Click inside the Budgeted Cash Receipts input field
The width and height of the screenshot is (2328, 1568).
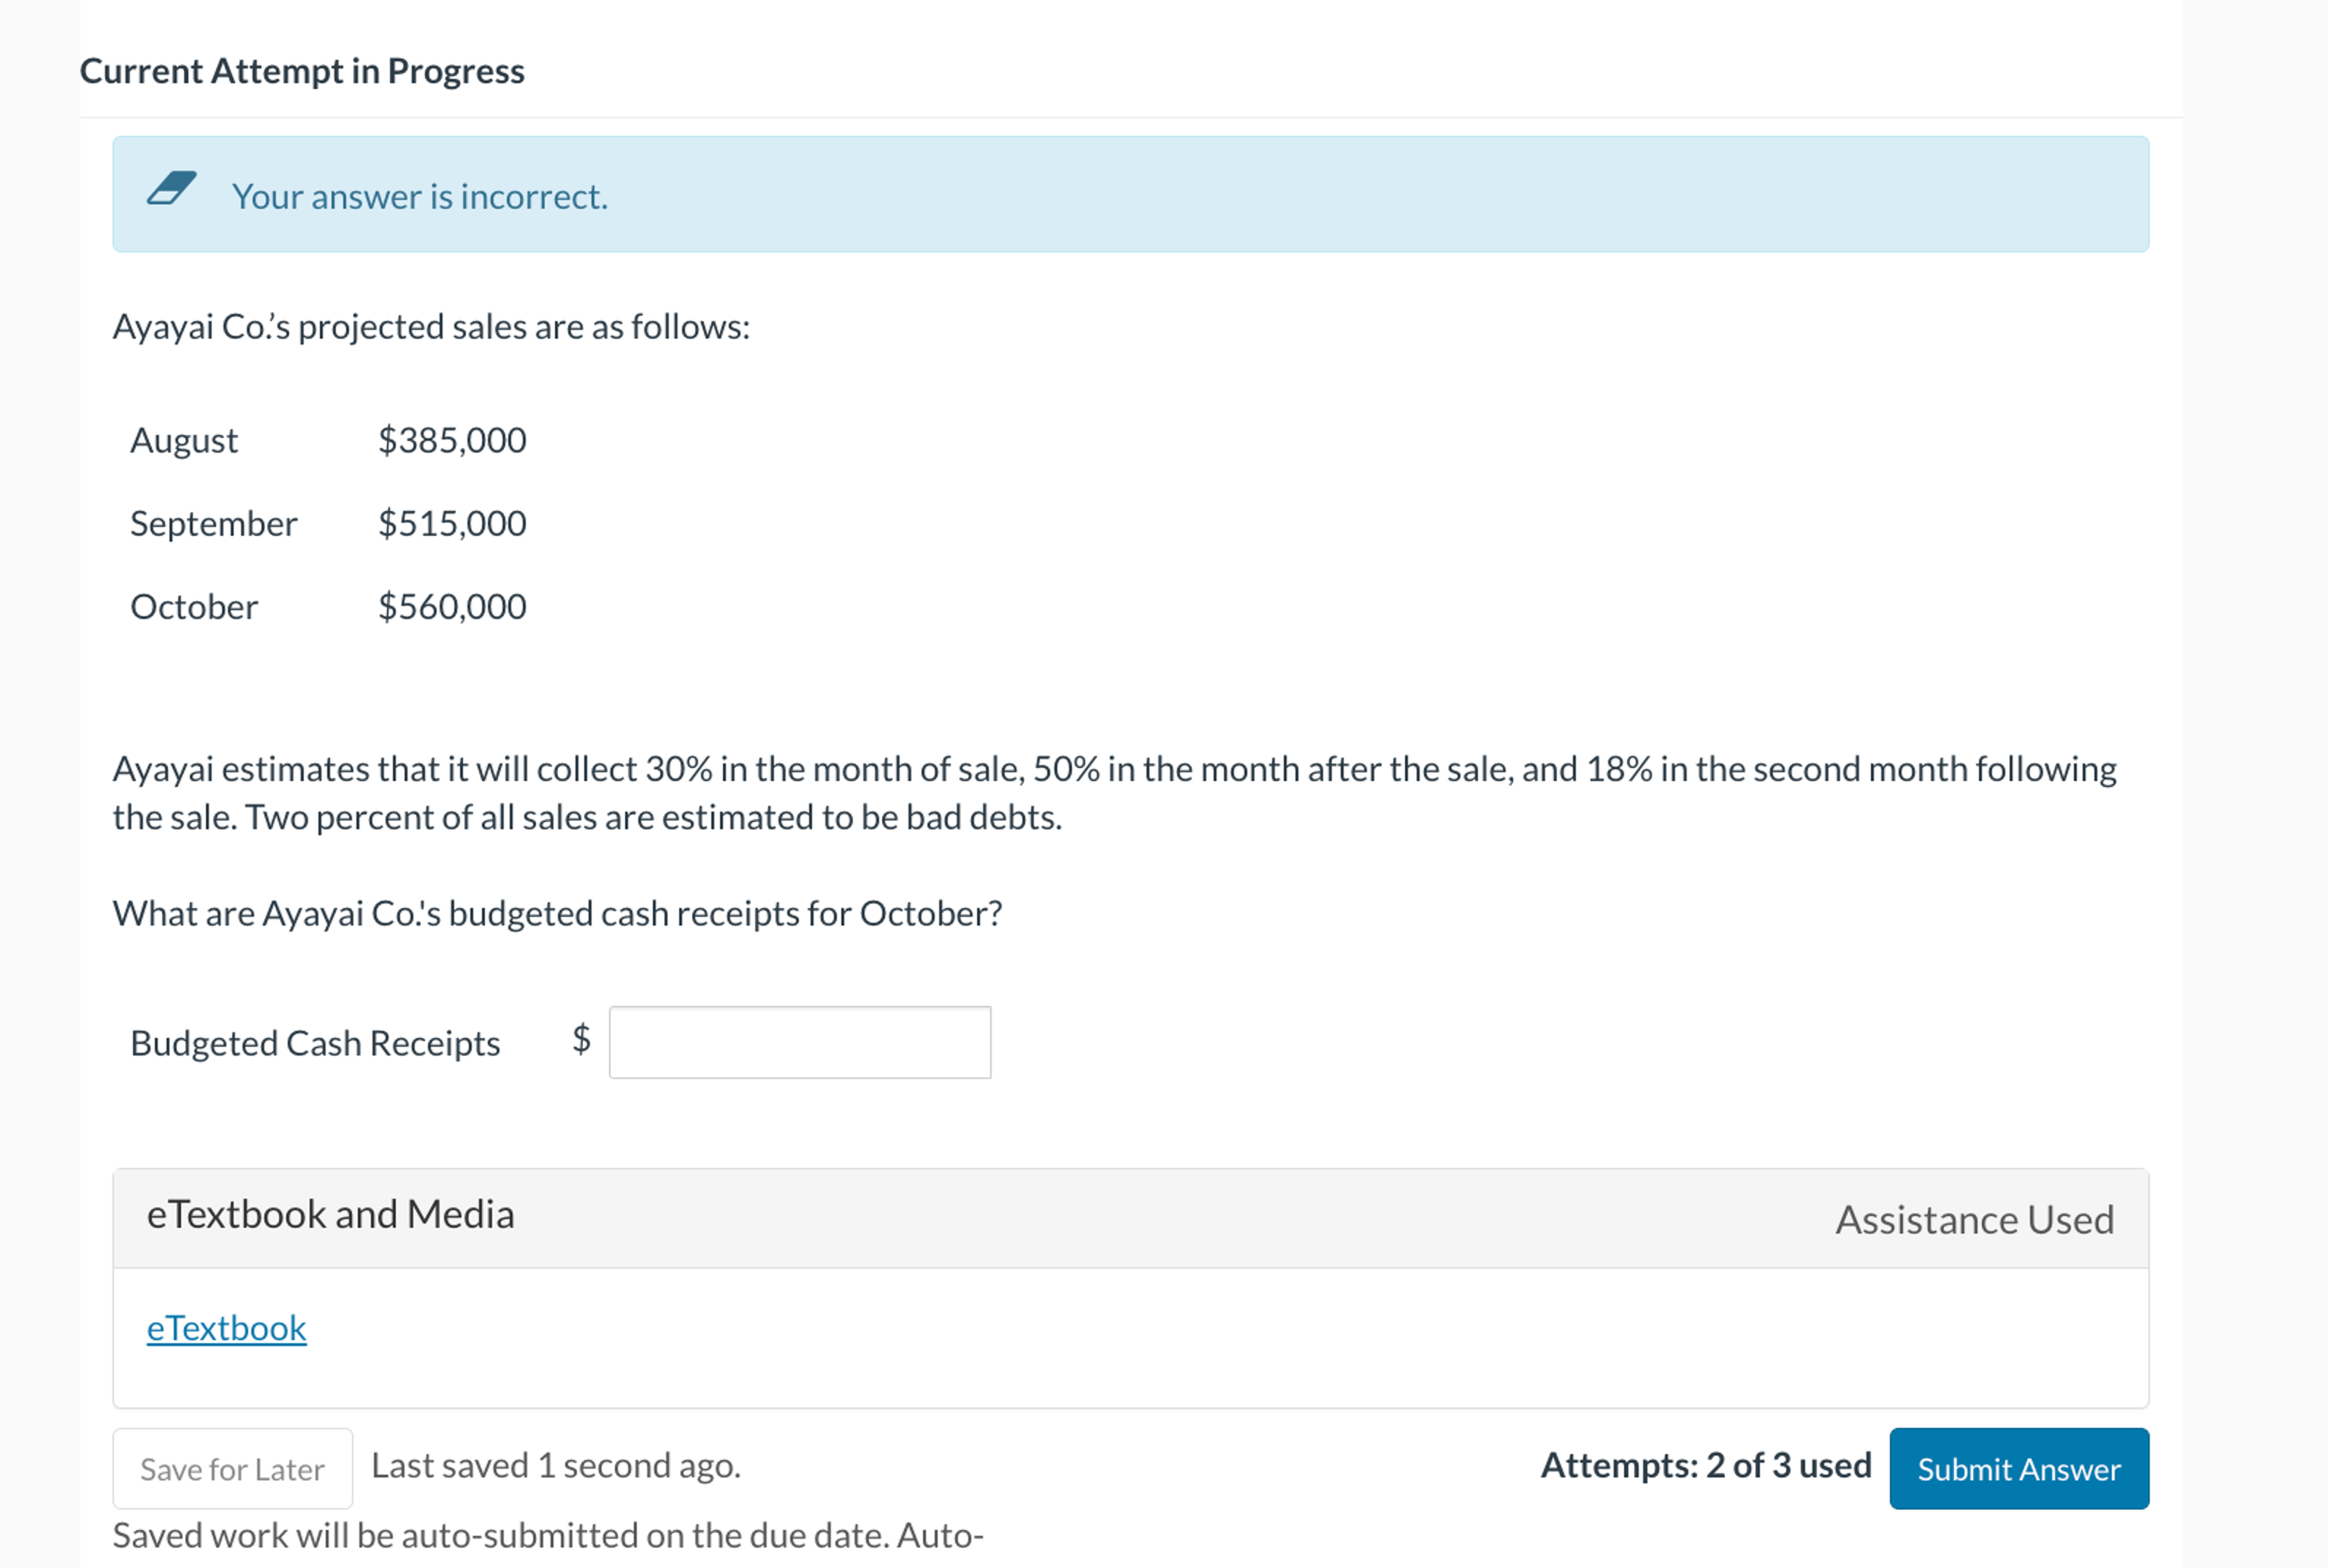click(x=798, y=1042)
